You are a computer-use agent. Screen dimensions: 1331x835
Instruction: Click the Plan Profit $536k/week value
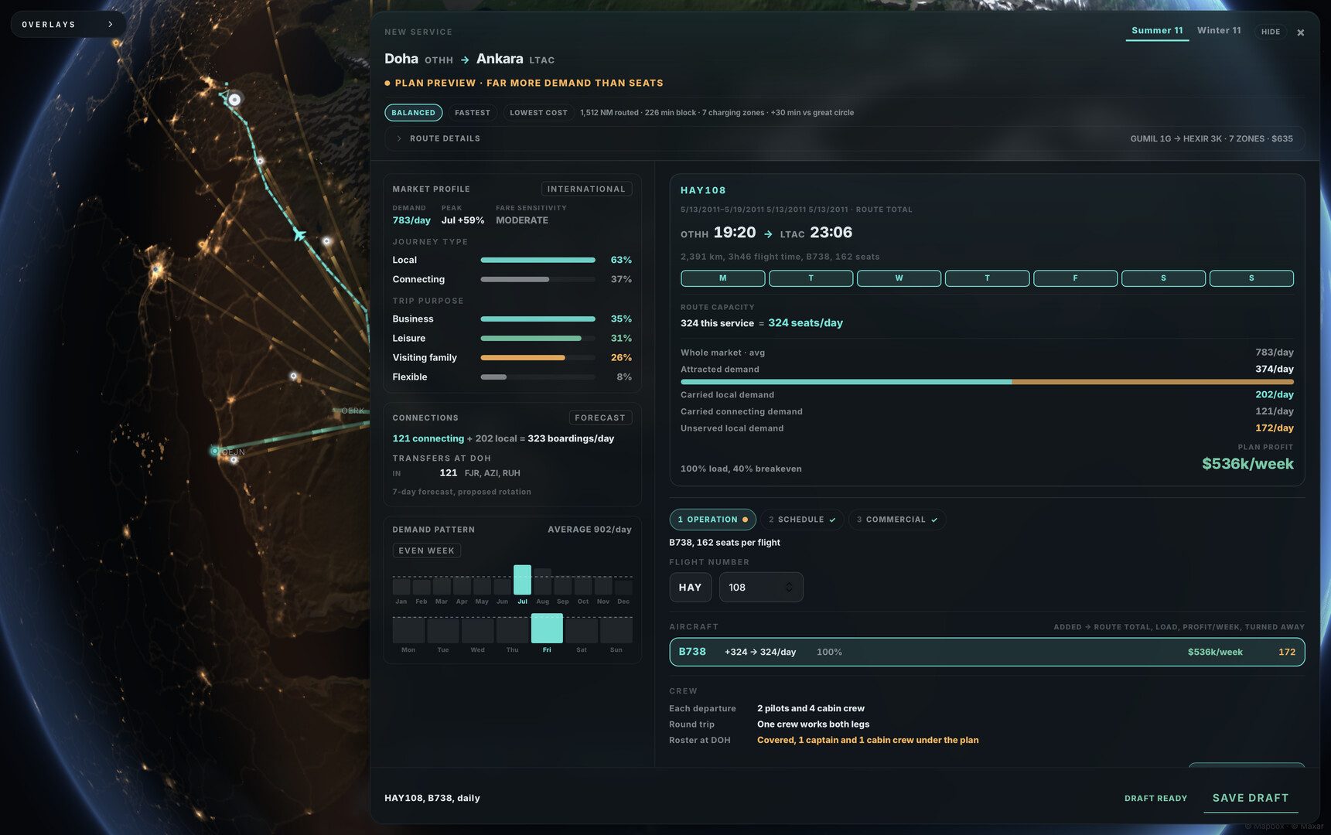(x=1247, y=464)
